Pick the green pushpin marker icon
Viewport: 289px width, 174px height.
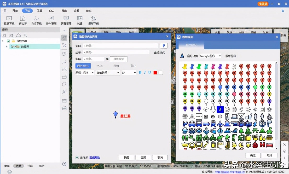[x=199, y=67]
